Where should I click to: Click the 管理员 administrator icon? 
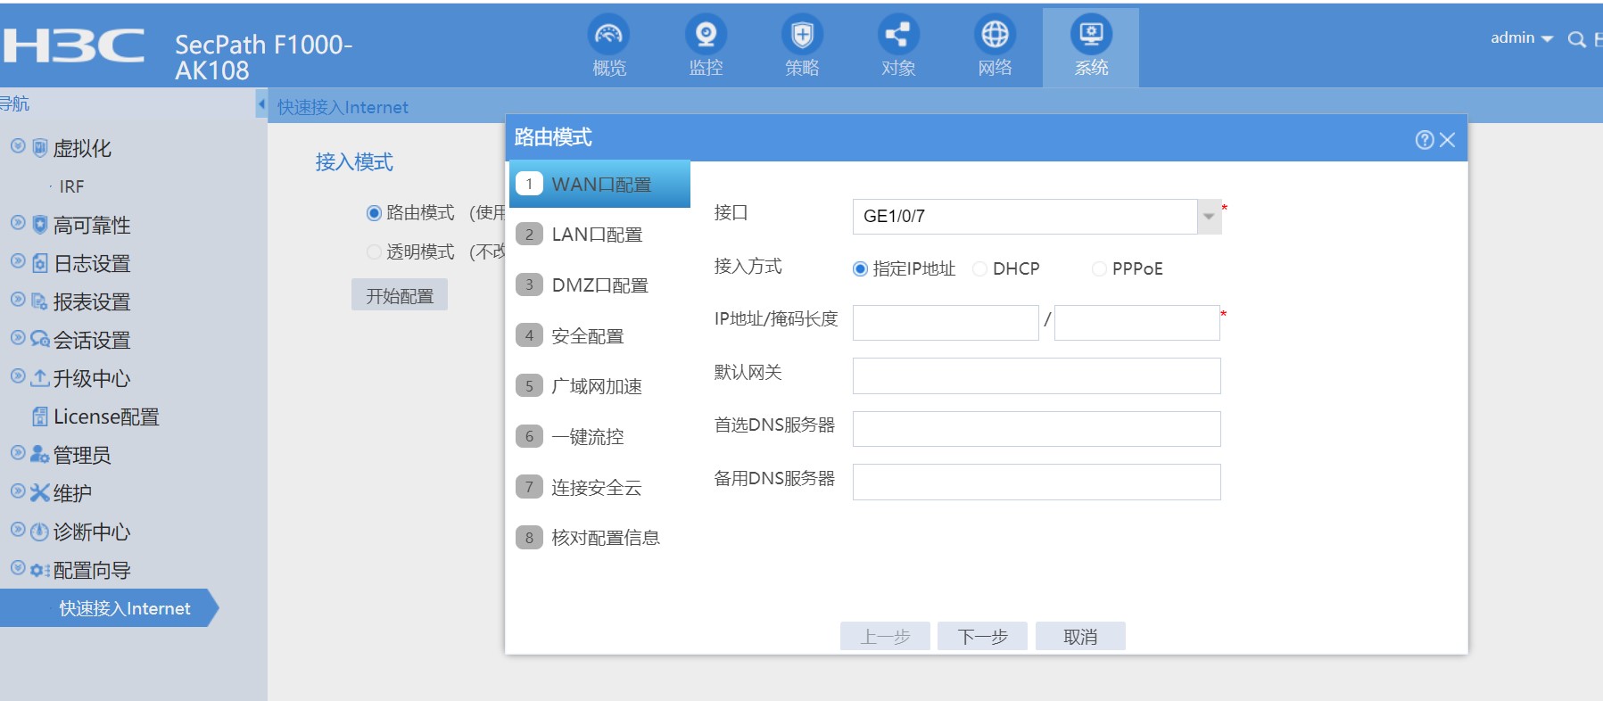click(x=40, y=455)
